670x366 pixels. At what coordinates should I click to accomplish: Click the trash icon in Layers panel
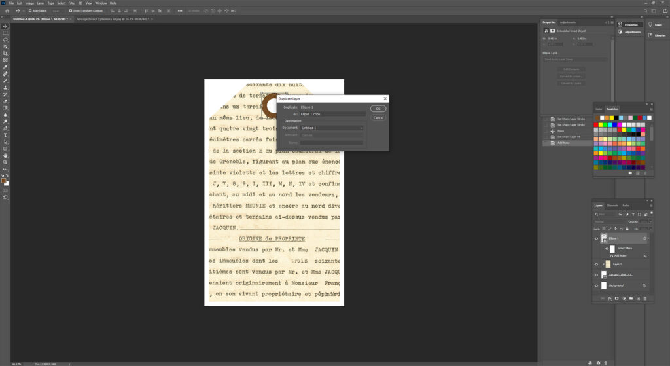645,298
